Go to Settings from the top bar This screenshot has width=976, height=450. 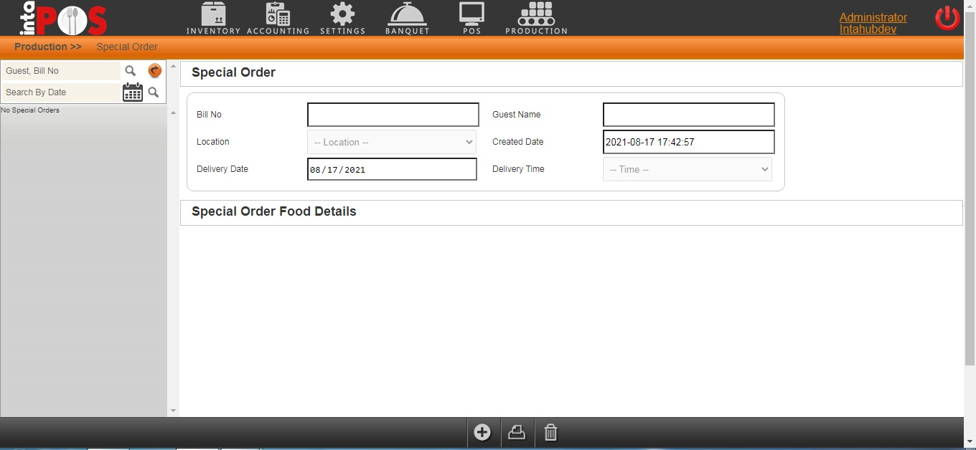(342, 19)
